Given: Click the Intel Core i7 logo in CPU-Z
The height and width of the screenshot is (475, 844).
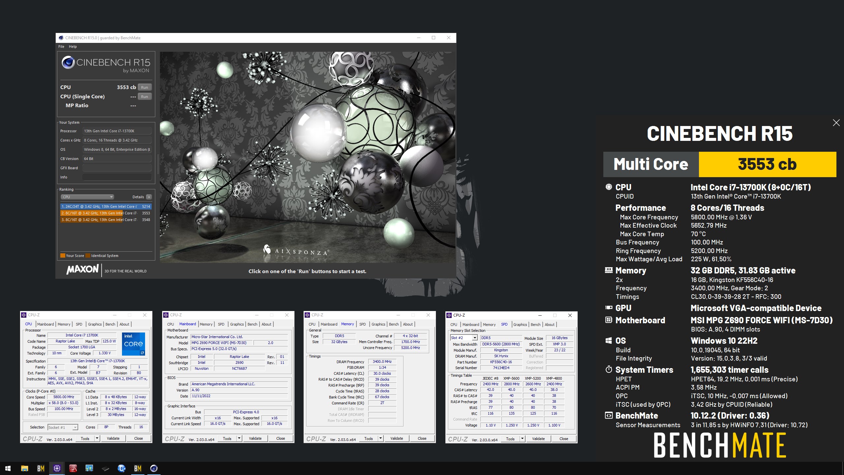Looking at the screenshot, I should click(x=134, y=344).
